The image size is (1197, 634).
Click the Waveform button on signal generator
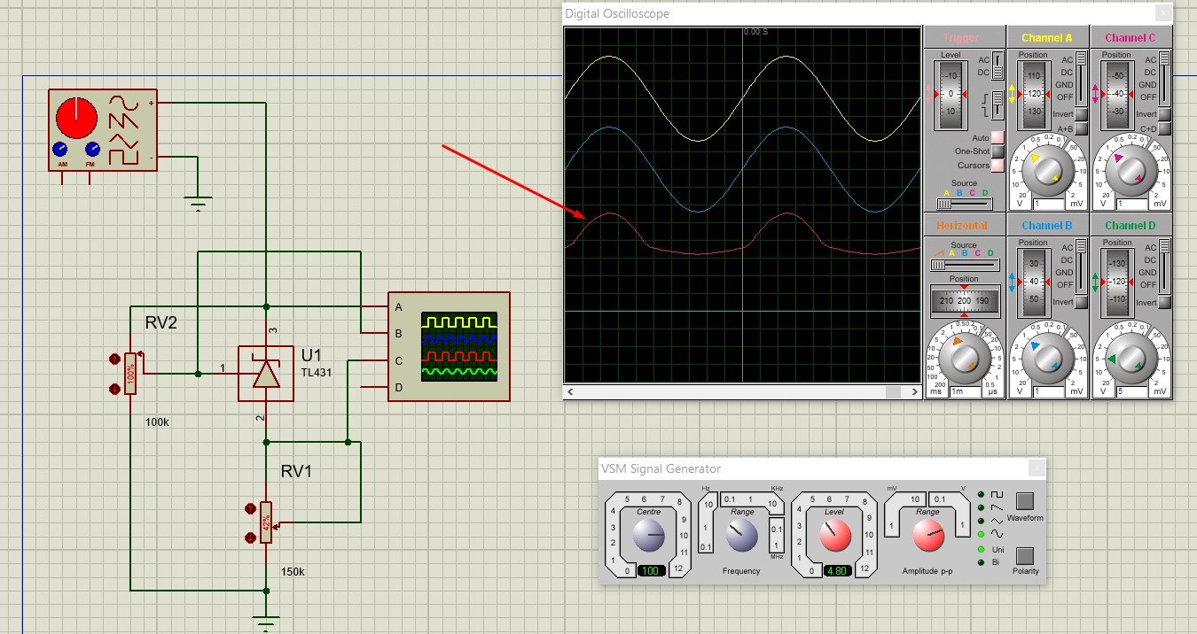click(x=1025, y=502)
